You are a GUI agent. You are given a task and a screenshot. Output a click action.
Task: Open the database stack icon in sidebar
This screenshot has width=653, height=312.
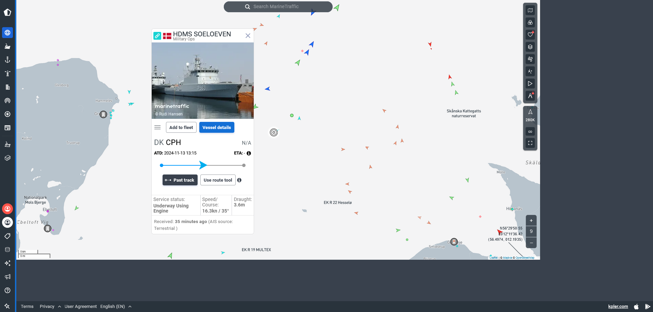coord(7,250)
